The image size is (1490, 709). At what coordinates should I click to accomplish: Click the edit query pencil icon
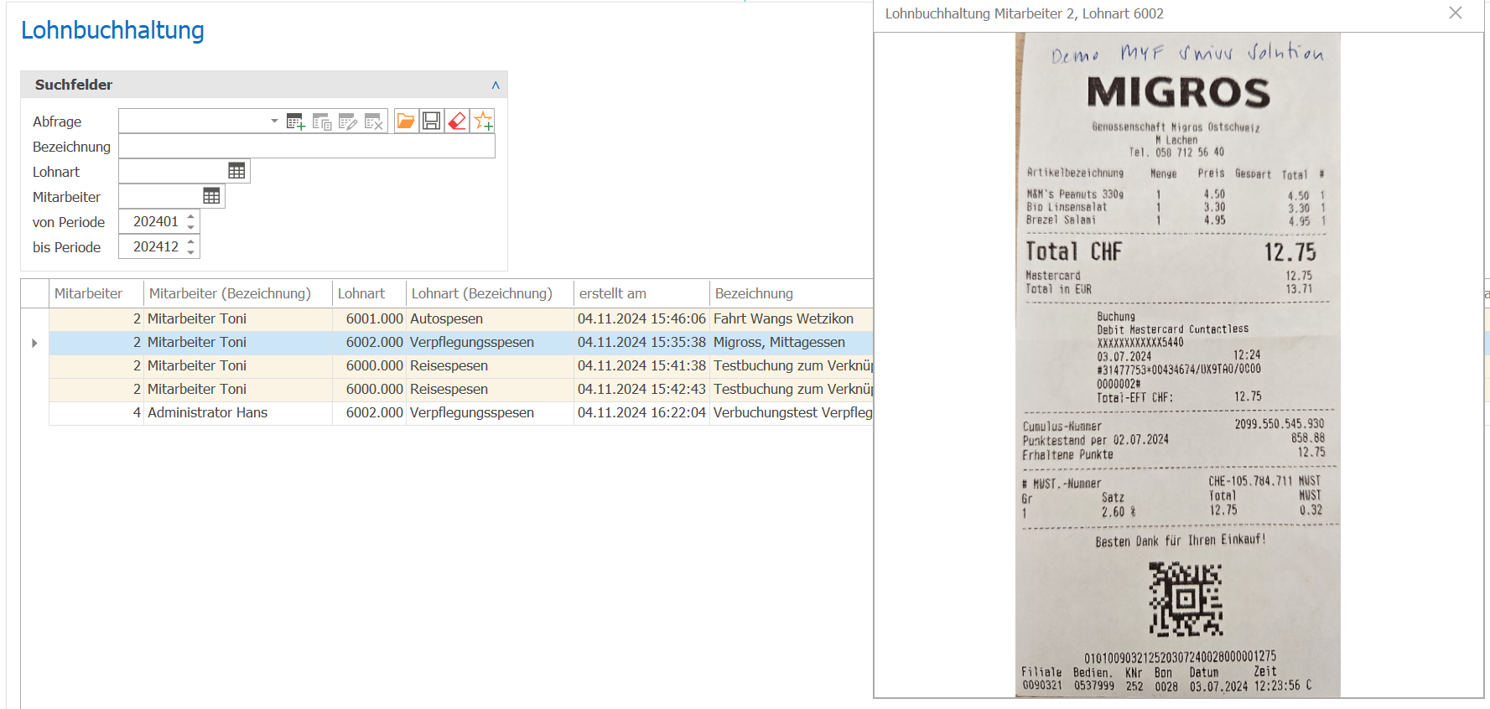pyautogui.click(x=348, y=122)
